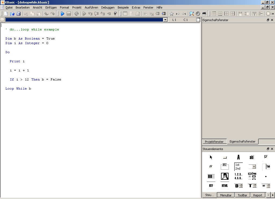Select the TreeView control in Steuerelemente

pyautogui.click(x=252, y=176)
